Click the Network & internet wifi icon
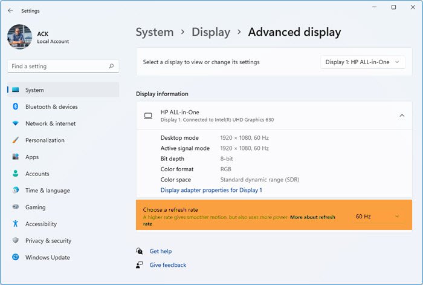This screenshot has width=423, height=285. point(16,123)
